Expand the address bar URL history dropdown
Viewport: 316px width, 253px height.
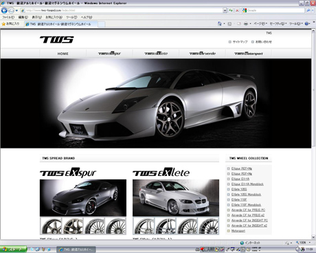tap(225, 10)
